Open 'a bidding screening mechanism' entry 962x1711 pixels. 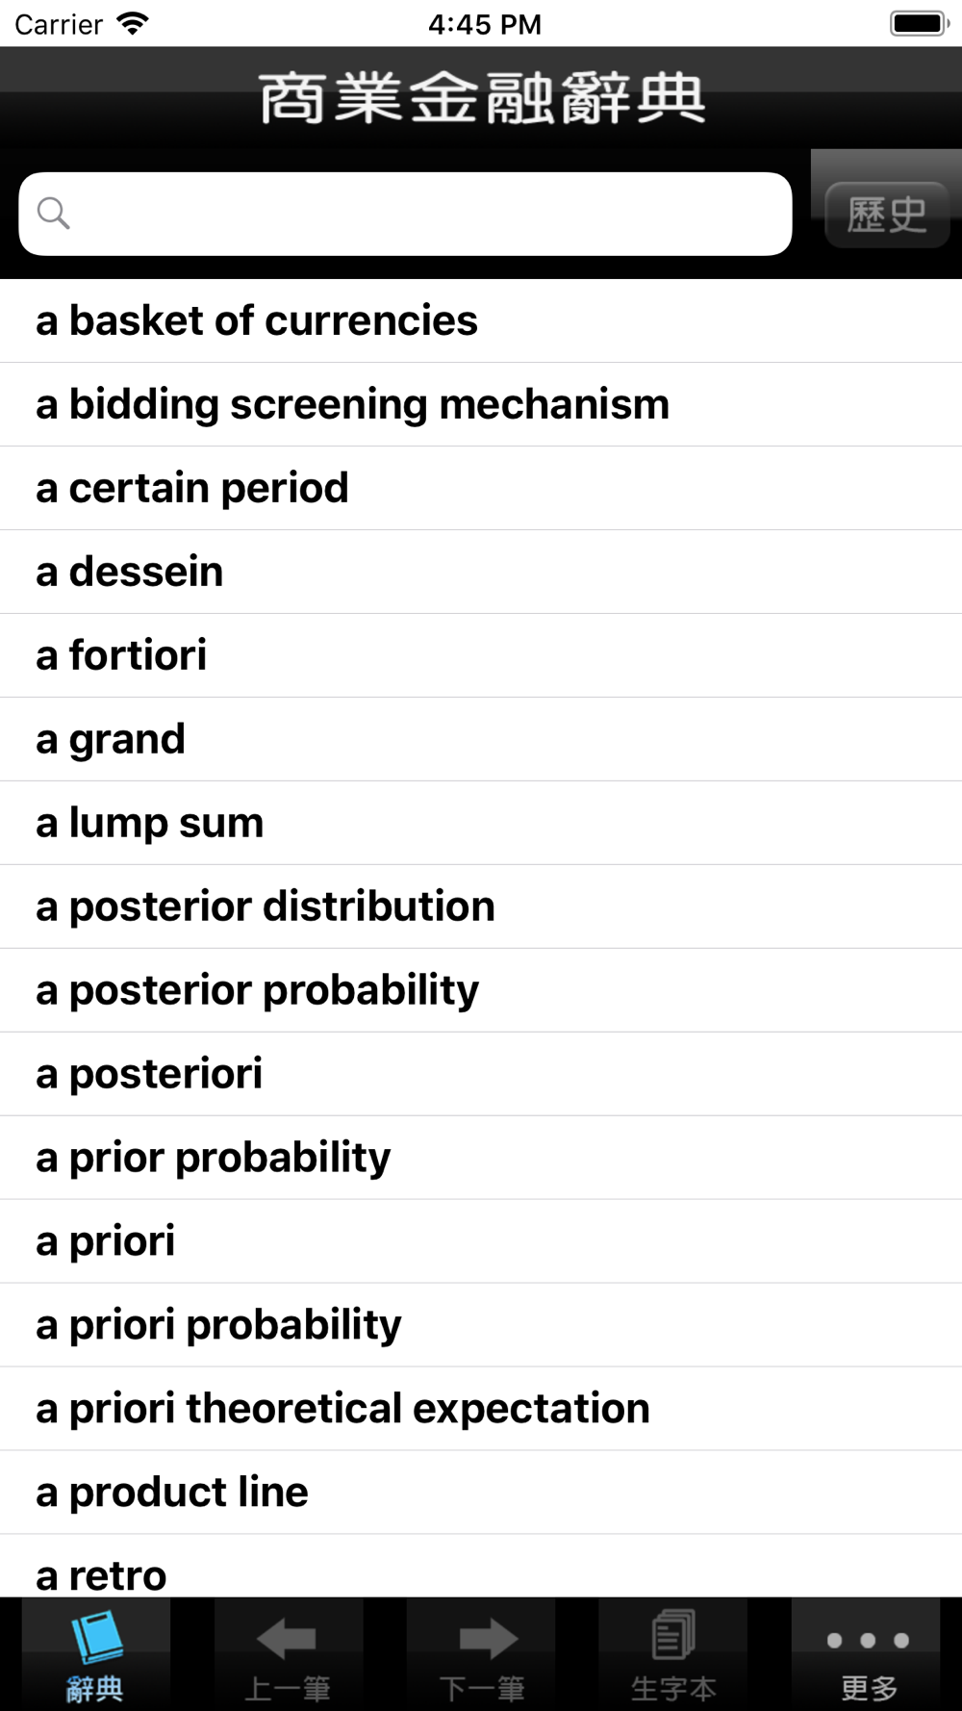481,404
